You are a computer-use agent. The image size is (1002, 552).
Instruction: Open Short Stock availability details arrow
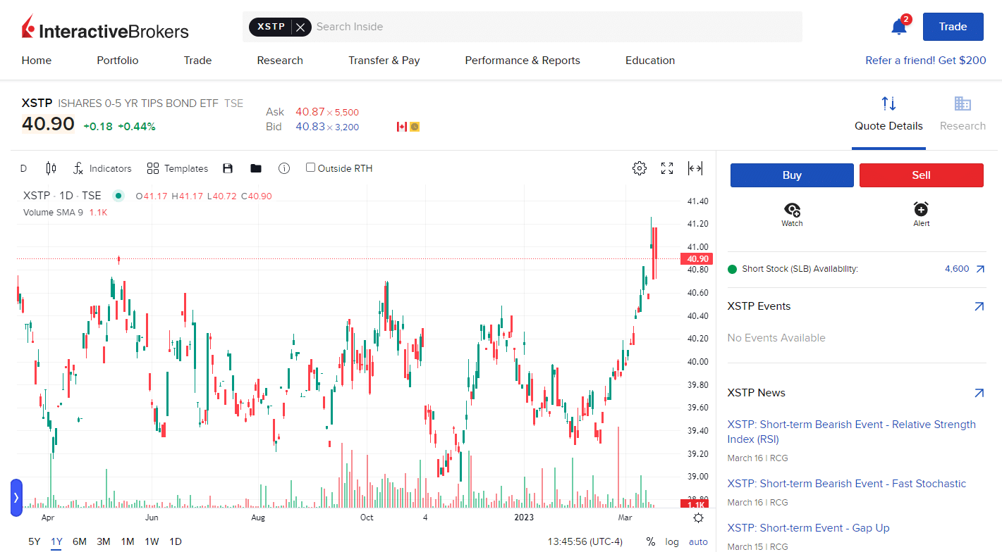(x=980, y=269)
